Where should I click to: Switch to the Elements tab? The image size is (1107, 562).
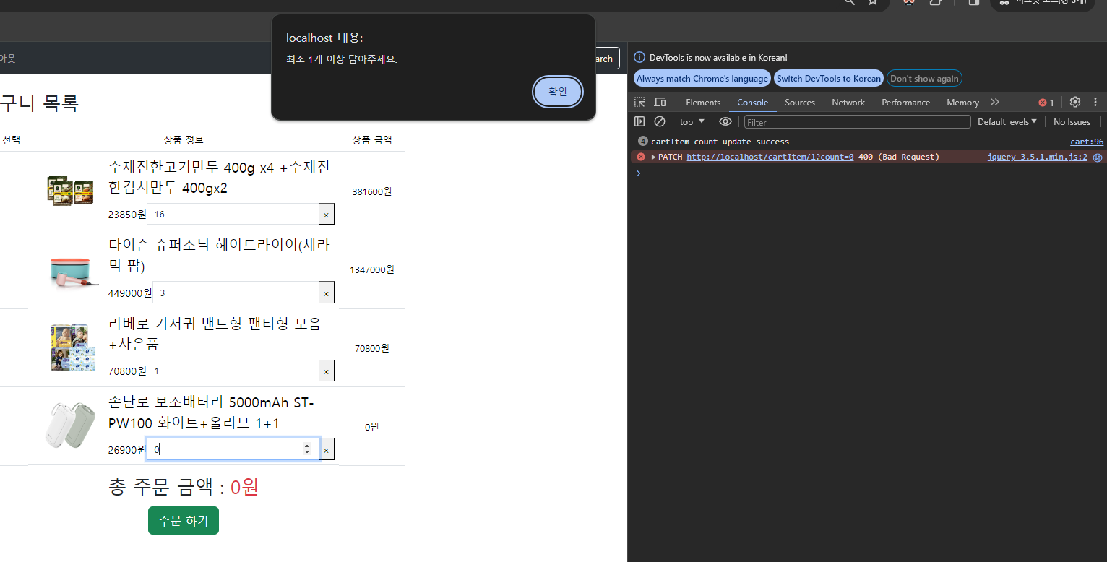point(703,103)
